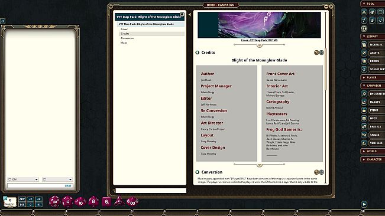The width and height of the screenshot is (385, 216).
Task: Click the circle marker beside Conversion heading
Action: [x=197, y=172]
